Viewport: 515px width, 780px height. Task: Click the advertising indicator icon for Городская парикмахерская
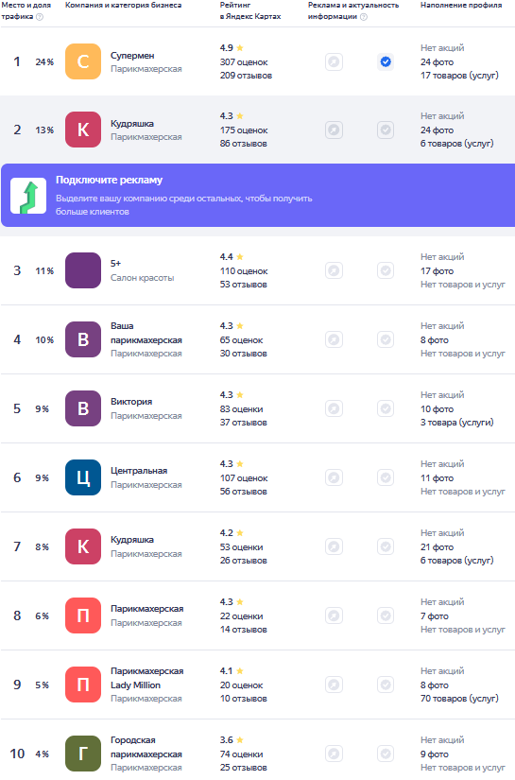point(335,754)
